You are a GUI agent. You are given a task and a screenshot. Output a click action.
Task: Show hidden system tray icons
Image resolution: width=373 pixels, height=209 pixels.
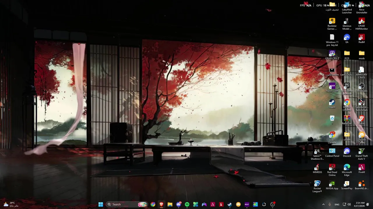tap(323, 204)
